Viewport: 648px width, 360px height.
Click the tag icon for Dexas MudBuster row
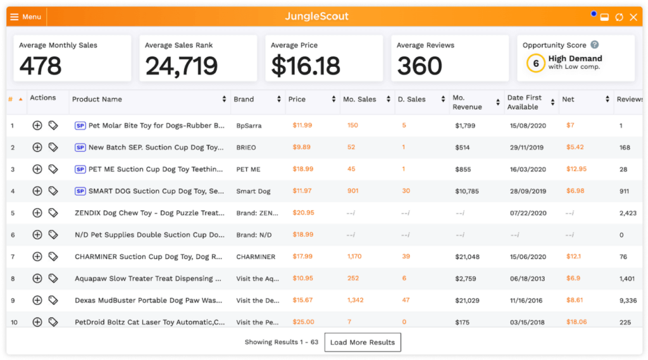coord(53,300)
